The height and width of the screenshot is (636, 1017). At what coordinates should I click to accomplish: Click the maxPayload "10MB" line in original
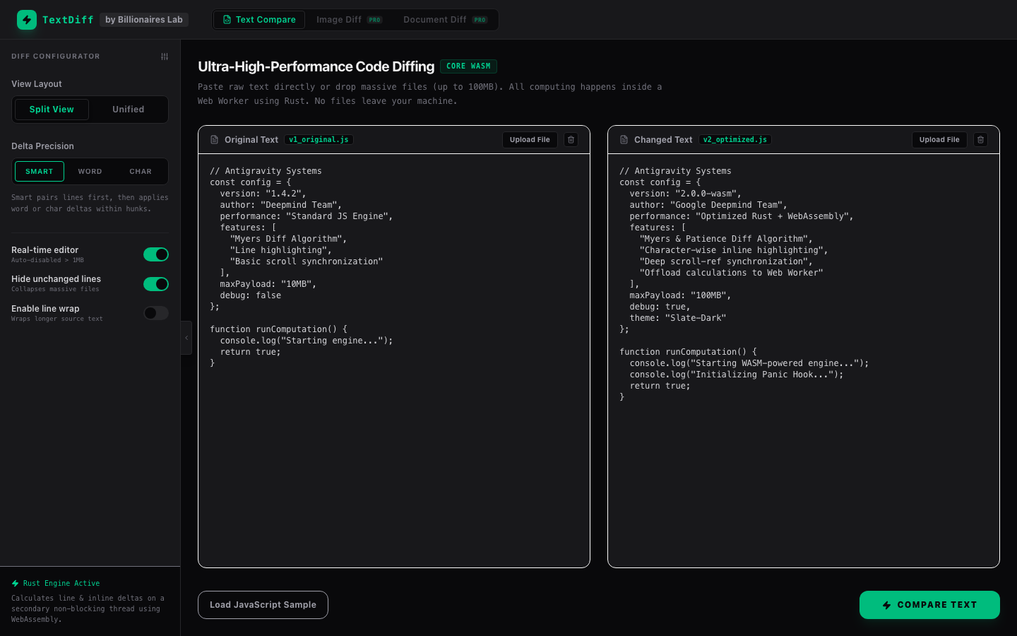point(268,284)
